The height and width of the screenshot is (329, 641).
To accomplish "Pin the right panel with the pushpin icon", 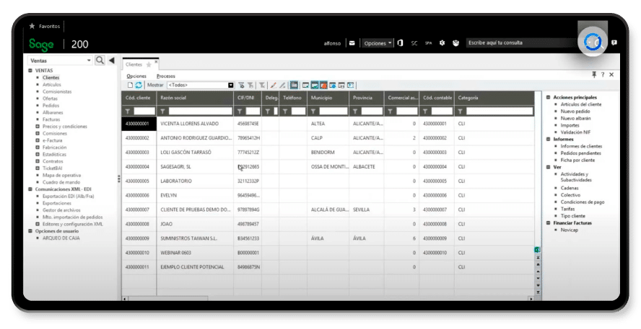I will point(594,75).
